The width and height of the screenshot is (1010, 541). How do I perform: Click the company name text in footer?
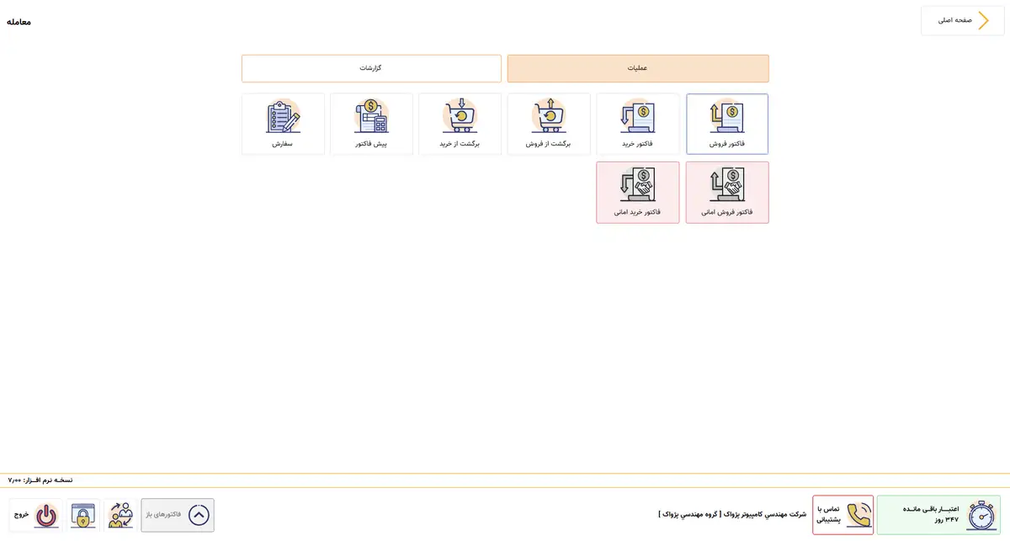pos(731,514)
